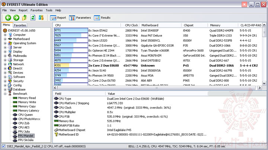Expand the Motherboard node
This screenshot has height=150, width=268.
pos(5,39)
